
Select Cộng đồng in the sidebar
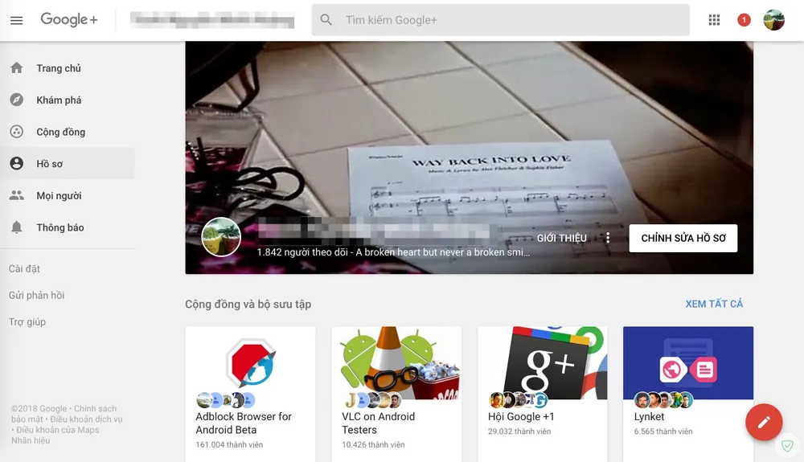pyautogui.click(x=60, y=132)
